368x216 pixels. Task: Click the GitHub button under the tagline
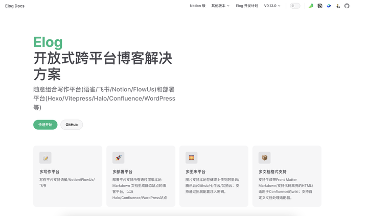tap(72, 125)
